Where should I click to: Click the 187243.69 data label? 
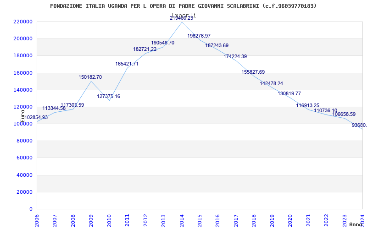217,45
